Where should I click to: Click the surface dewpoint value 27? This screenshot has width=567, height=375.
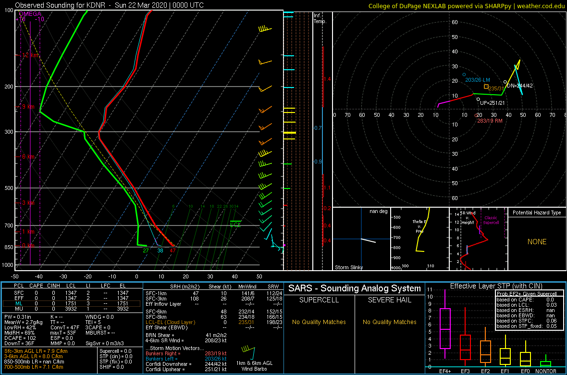pos(146,250)
